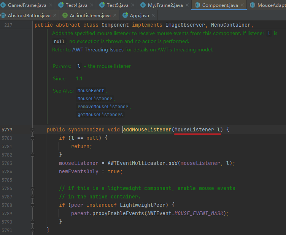Click fold end marker at line 5782

click(32, 155)
